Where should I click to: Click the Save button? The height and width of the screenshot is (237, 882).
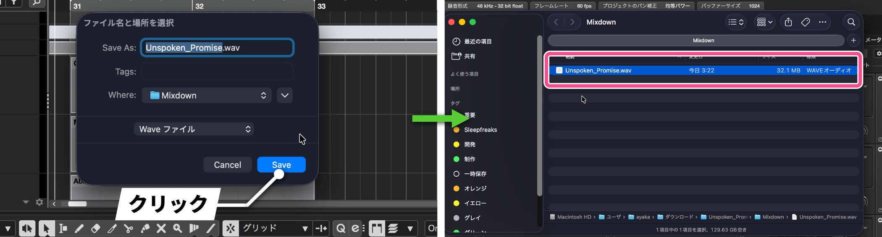point(281,165)
